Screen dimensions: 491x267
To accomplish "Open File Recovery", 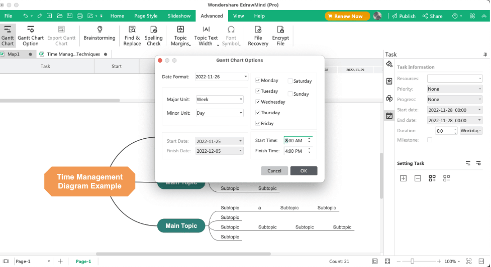I will pyautogui.click(x=258, y=36).
